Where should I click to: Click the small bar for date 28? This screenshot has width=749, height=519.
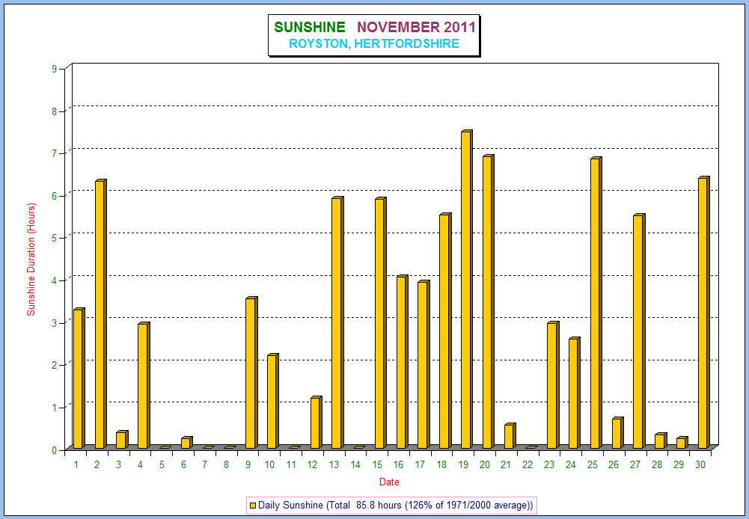(x=661, y=440)
